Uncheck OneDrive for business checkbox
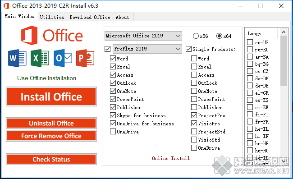 [x=113, y=124]
